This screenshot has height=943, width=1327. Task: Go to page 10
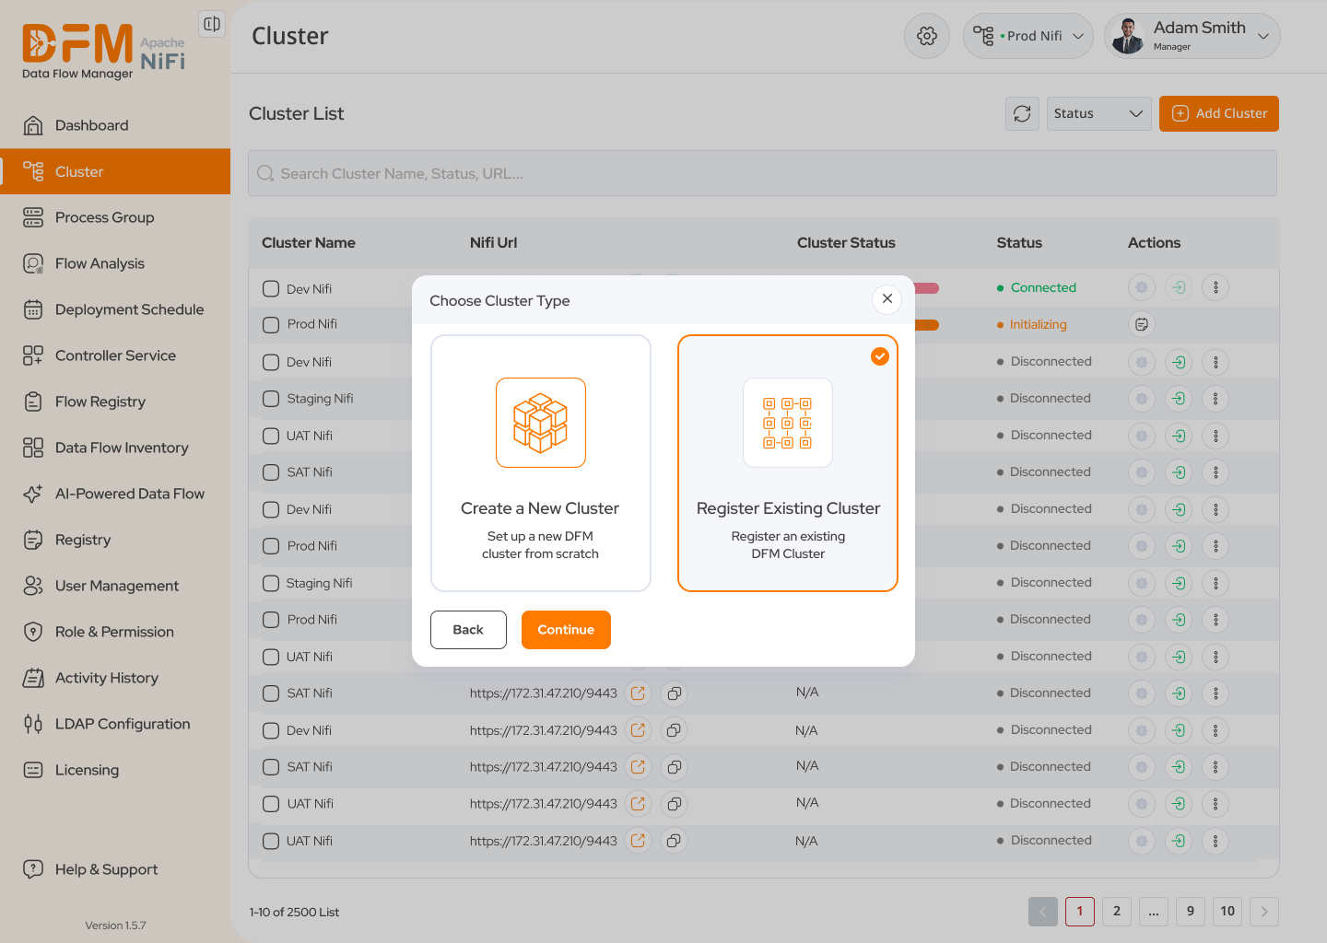(x=1227, y=912)
